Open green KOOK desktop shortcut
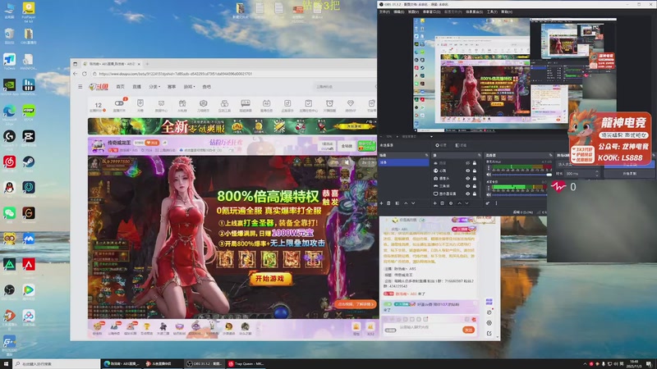 (x=29, y=111)
